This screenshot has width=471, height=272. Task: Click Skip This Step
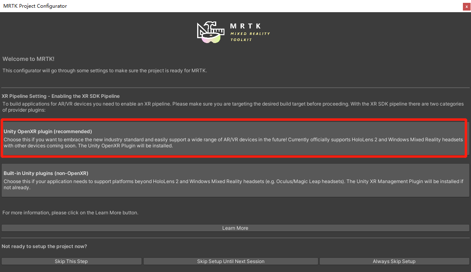tap(71, 261)
